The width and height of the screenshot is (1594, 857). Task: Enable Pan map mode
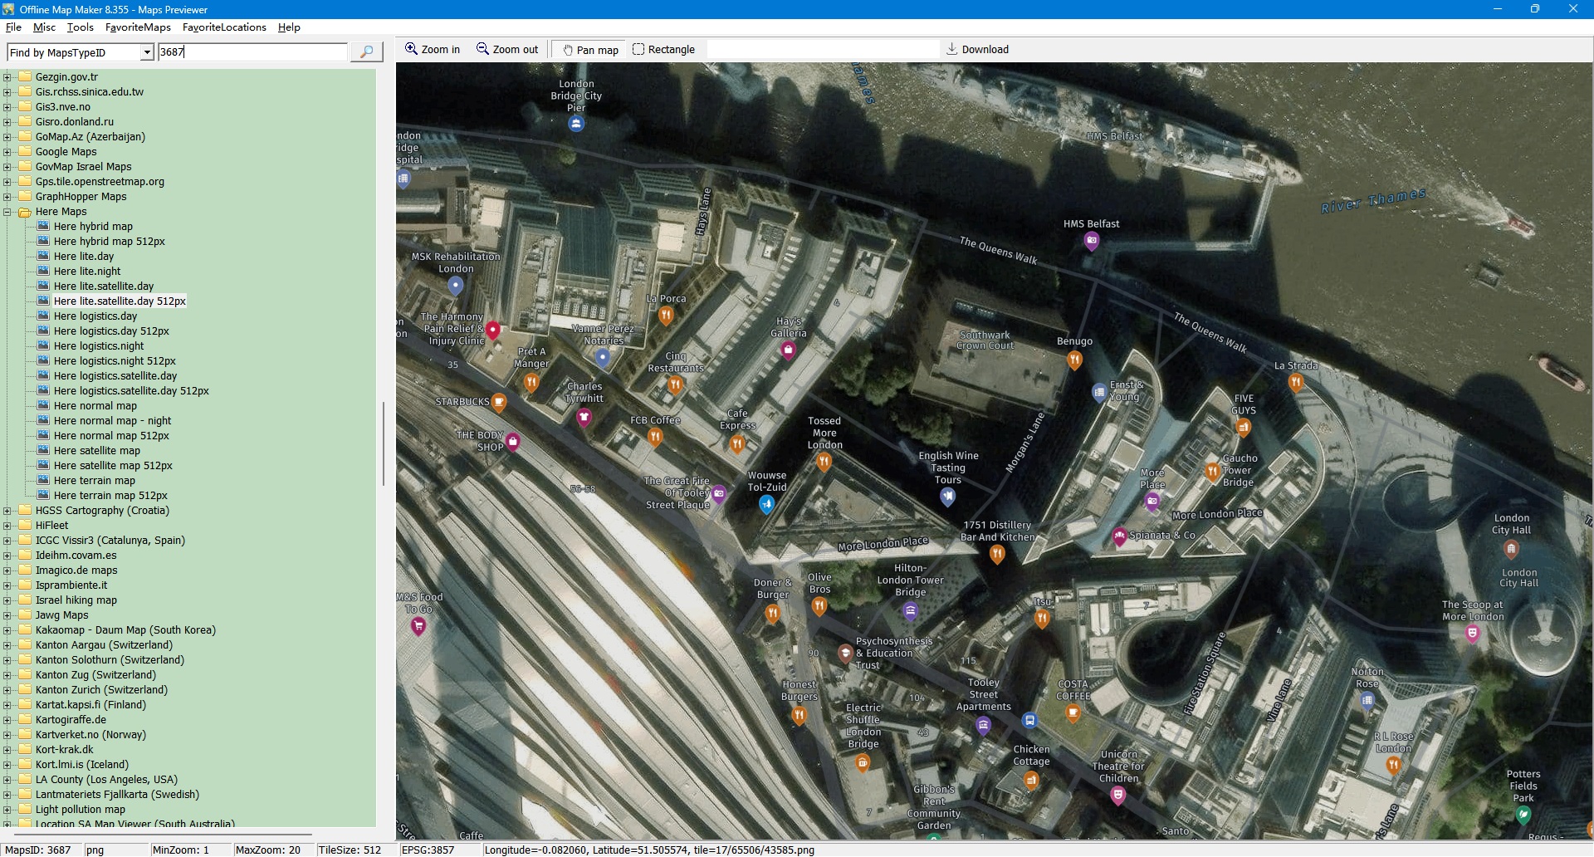pos(590,50)
